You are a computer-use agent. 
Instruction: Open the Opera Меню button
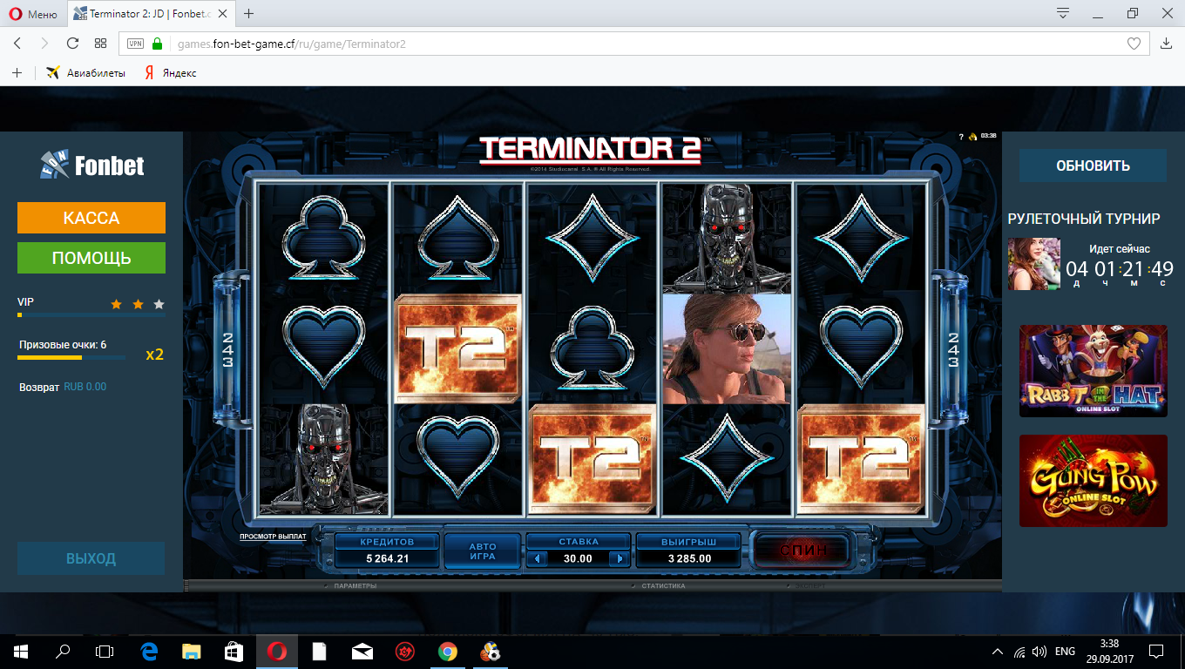click(x=33, y=14)
